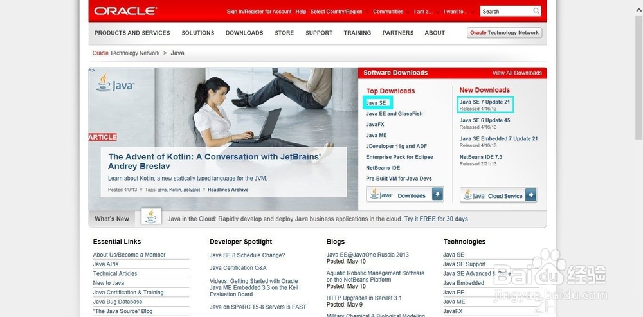Image resolution: width=643 pixels, height=317 pixels.
Task: Click the small embed icon above banner
Action: click(91, 71)
